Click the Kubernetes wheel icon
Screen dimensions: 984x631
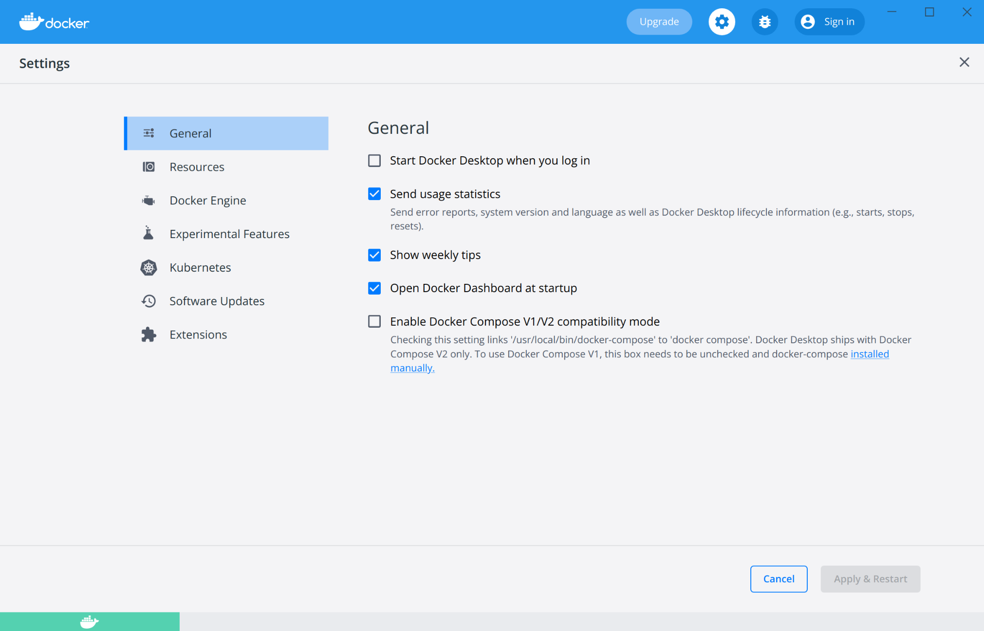click(x=149, y=268)
